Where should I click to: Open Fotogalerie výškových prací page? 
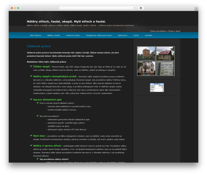pyautogui.click(x=99, y=36)
